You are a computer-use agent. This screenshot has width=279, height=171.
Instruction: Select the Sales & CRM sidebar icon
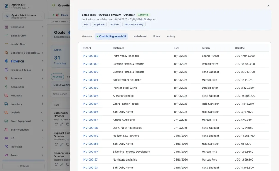click(x=6, y=35)
